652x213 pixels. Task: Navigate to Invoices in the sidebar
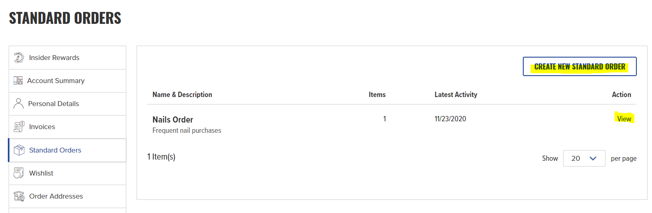tap(67, 127)
